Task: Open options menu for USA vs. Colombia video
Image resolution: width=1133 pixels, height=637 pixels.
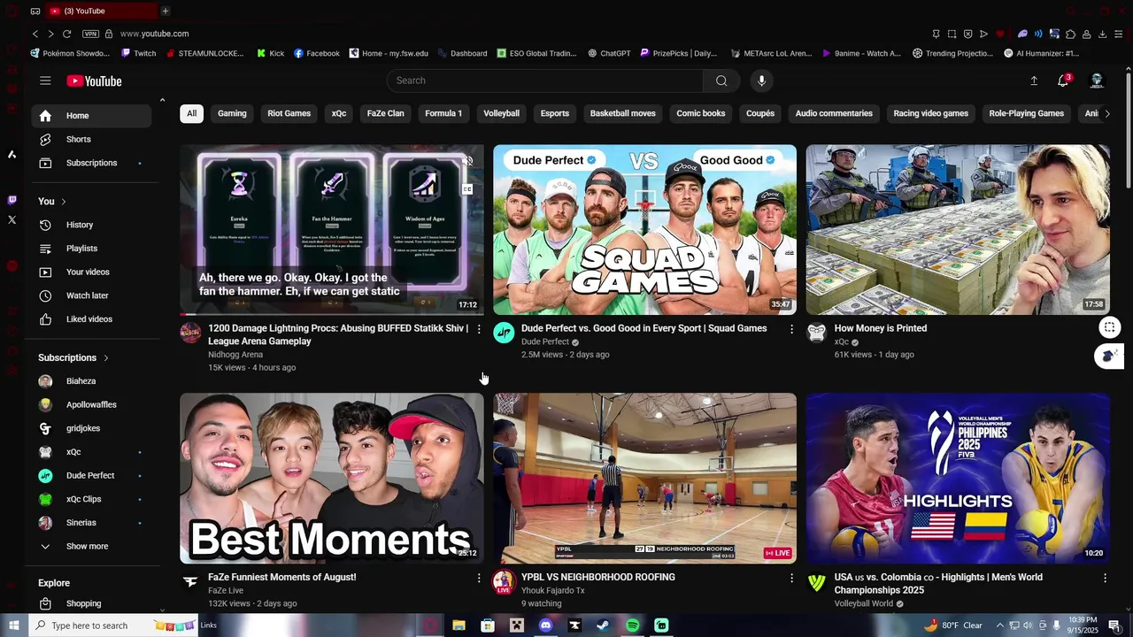Action: coord(1105,578)
